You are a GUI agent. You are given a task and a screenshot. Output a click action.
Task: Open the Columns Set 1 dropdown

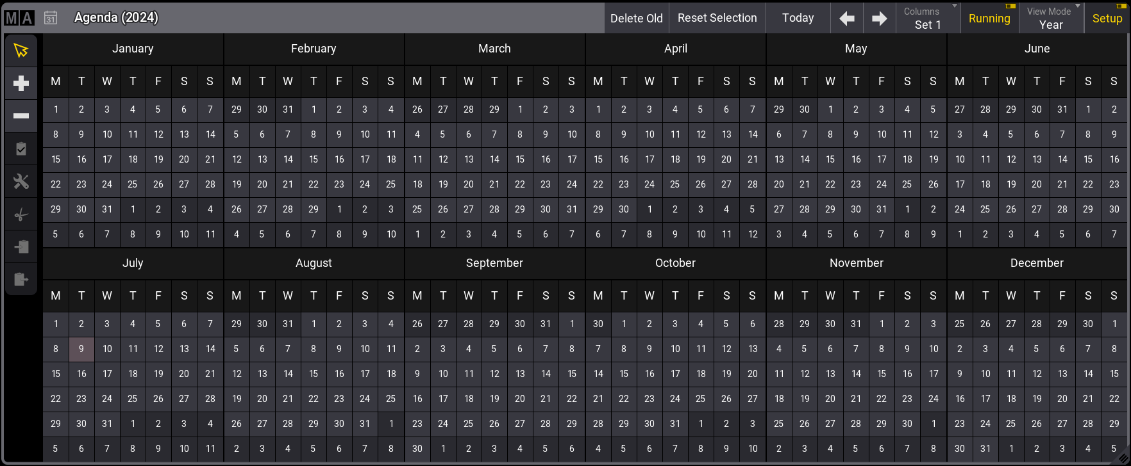928,19
